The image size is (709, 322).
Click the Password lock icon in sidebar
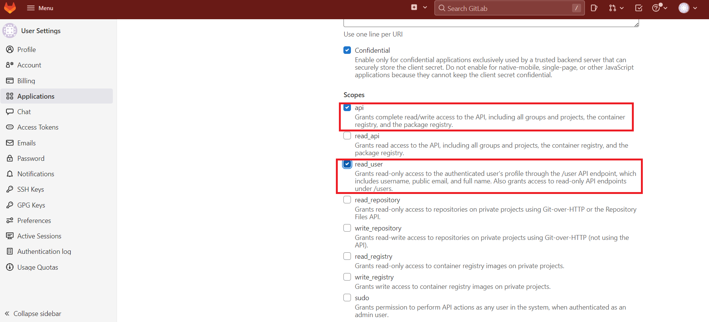(10, 159)
